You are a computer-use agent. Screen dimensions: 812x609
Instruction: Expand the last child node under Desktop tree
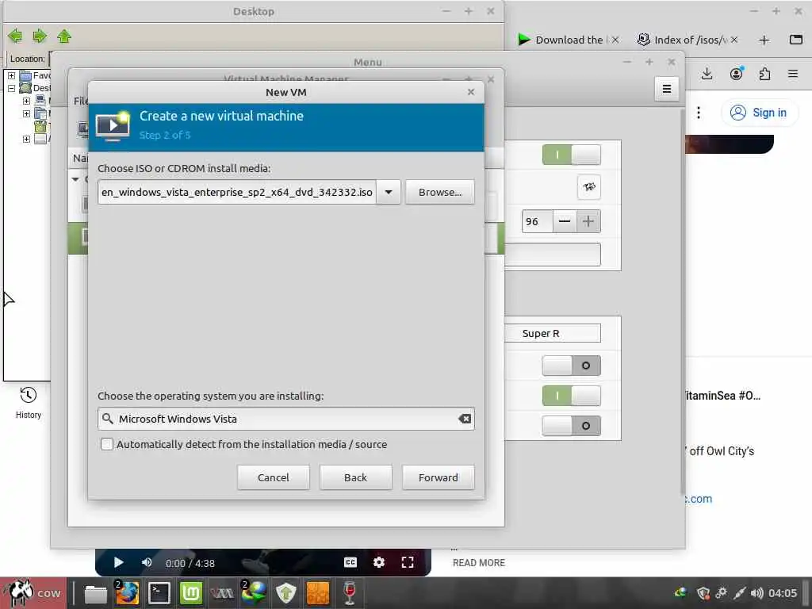[x=26, y=139]
